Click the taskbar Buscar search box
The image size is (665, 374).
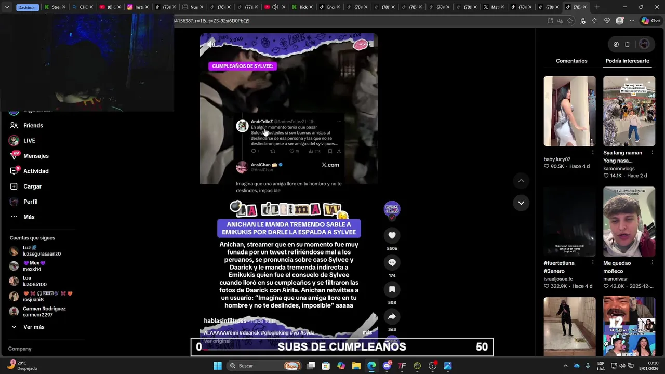(x=265, y=366)
